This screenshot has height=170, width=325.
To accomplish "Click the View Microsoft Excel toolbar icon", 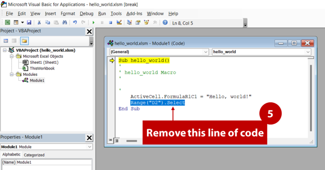I will pyautogui.click(x=8, y=22).
